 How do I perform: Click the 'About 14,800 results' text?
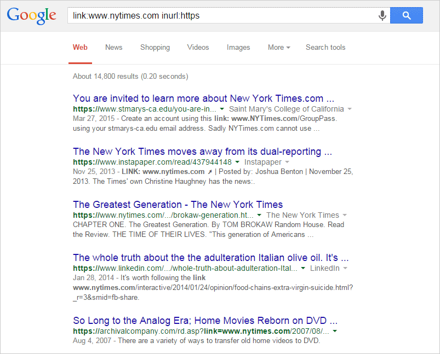130,76
